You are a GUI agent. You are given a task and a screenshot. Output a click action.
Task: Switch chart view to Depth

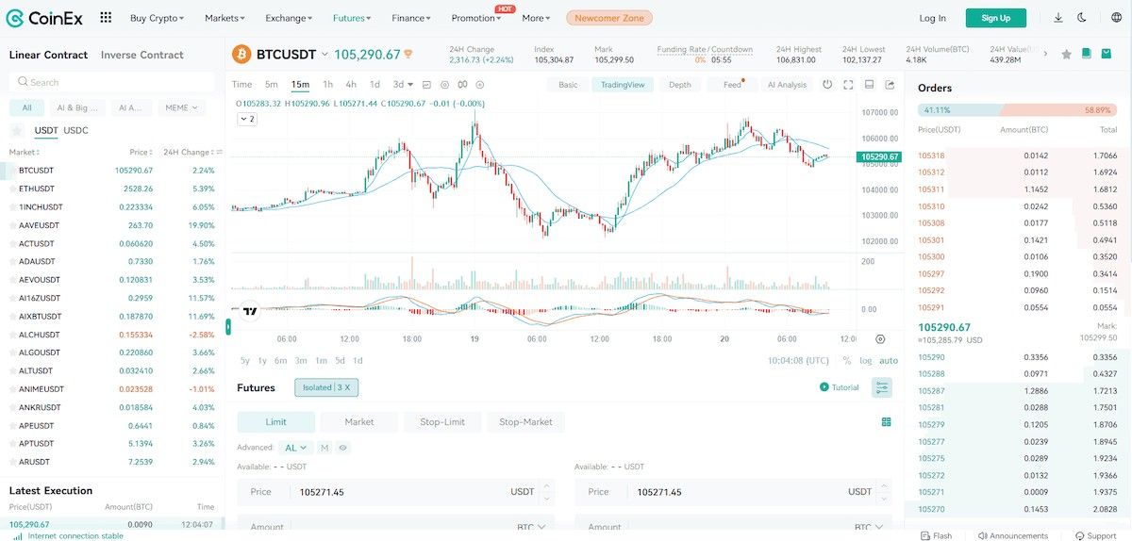680,85
